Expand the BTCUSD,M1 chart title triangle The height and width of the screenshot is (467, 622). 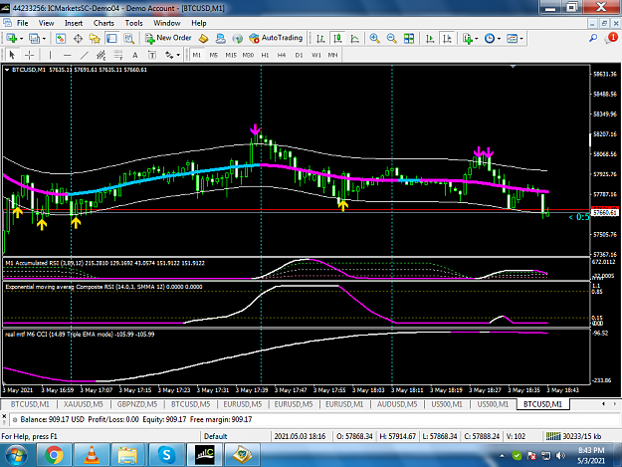point(7,70)
